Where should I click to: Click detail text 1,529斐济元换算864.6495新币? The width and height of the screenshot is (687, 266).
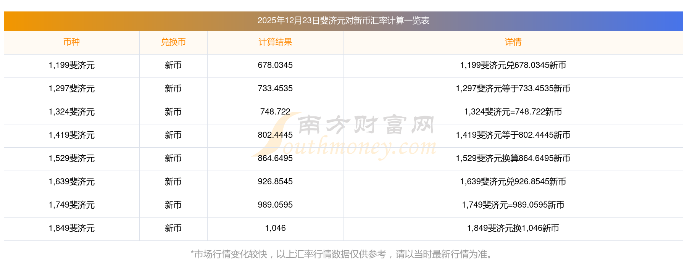pyautogui.click(x=513, y=158)
